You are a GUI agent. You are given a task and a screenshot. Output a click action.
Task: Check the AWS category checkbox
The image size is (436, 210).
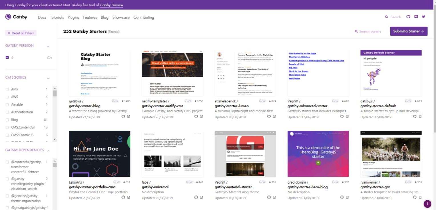[x=7, y=97]
